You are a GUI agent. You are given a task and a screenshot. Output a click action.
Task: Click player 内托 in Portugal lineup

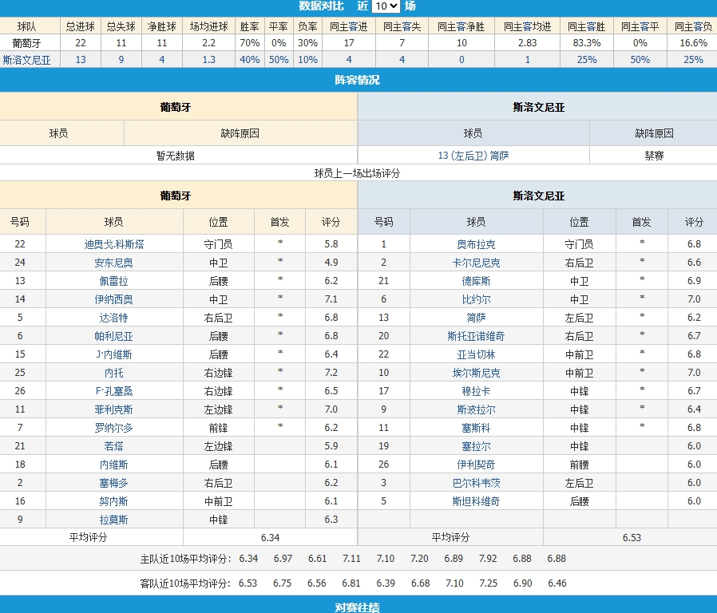[114, 373]
